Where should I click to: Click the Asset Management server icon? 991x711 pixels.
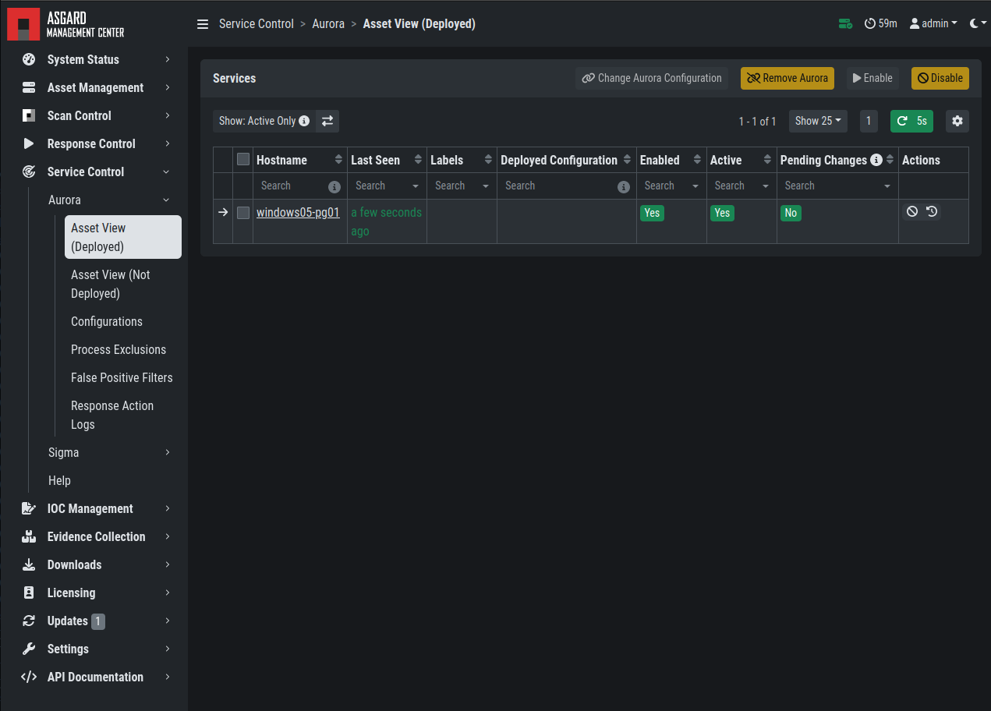tap(29, 87)
